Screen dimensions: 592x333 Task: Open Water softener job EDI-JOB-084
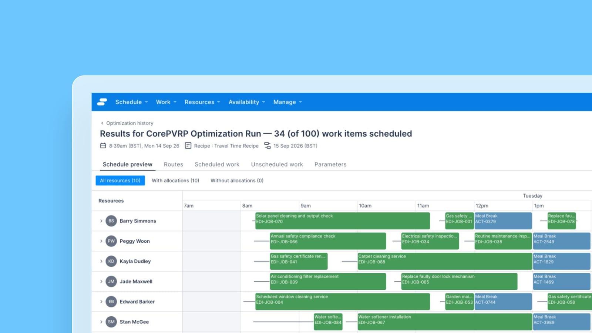coord(328,322)
